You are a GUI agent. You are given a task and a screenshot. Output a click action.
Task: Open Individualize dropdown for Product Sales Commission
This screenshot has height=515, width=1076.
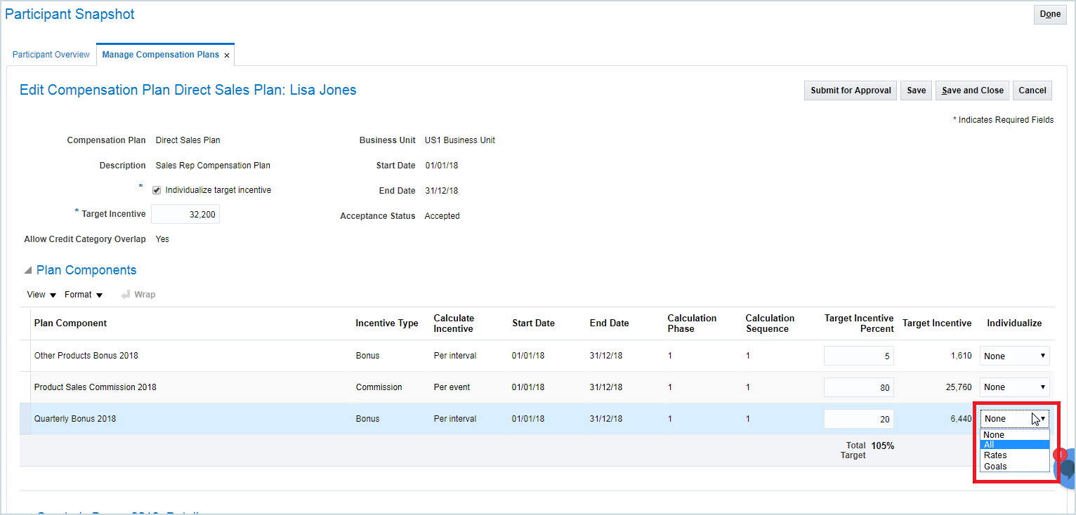coord(1014,387)
